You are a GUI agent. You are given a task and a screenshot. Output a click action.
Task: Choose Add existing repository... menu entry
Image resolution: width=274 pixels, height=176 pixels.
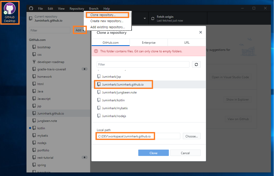pos(107,27)
